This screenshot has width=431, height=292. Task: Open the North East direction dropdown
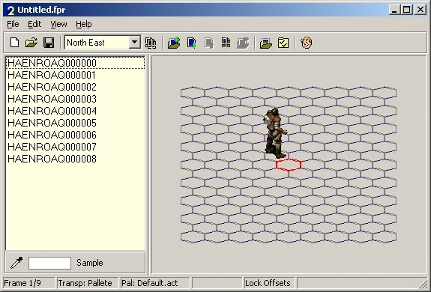(135, 43)
